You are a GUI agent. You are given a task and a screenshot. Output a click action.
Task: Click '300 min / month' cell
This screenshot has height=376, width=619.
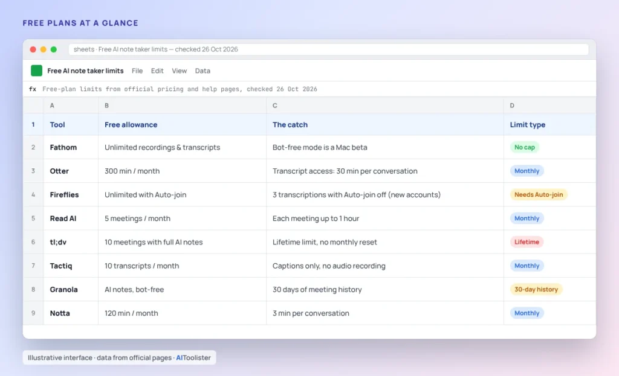[183, 171]
